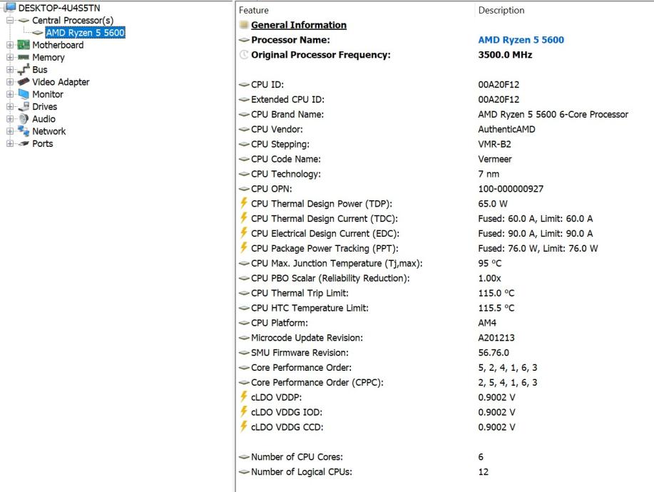
Task: Collapse the Central Processor(s) tree node
Action: click(x=9, y=21)
